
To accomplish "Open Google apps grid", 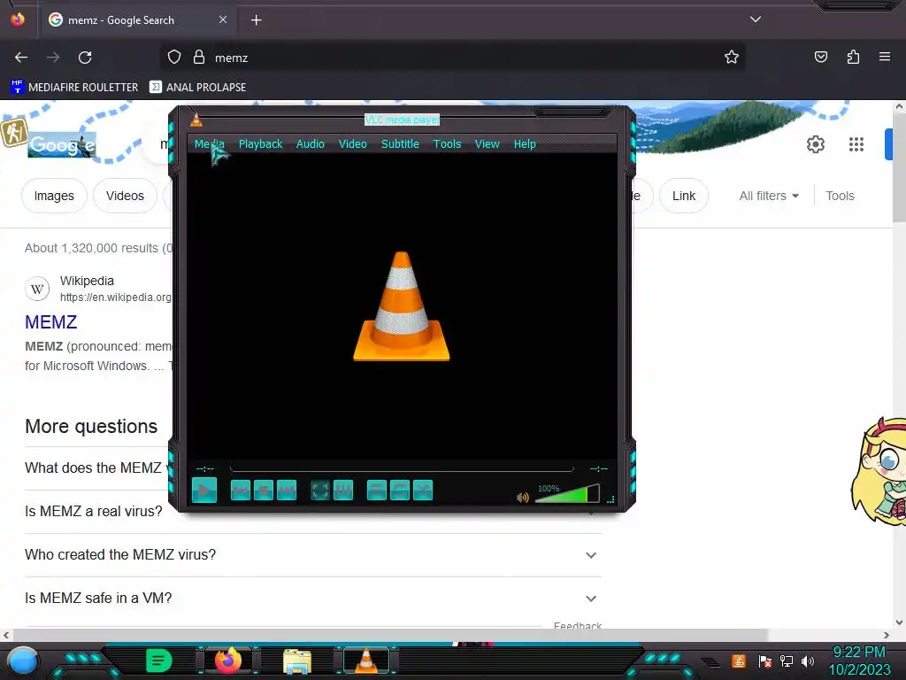I will pos(856,144).
